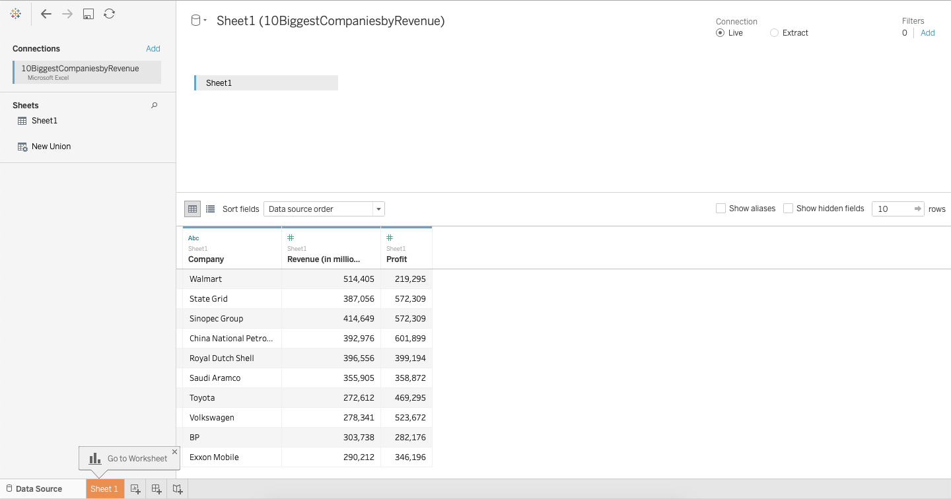Select the Revenue (in millio... column header

point(331,248)
